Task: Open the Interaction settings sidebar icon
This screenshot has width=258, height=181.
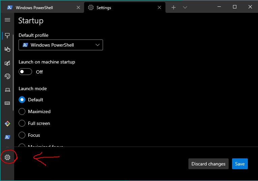Action: point(7,49)
